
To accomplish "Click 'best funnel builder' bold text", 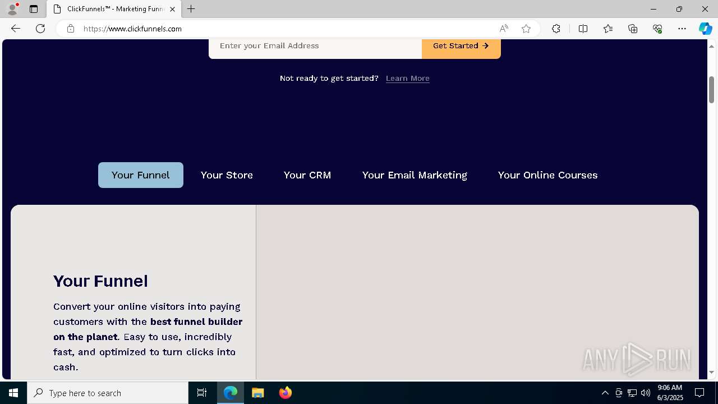I will (x=196, y=322).
